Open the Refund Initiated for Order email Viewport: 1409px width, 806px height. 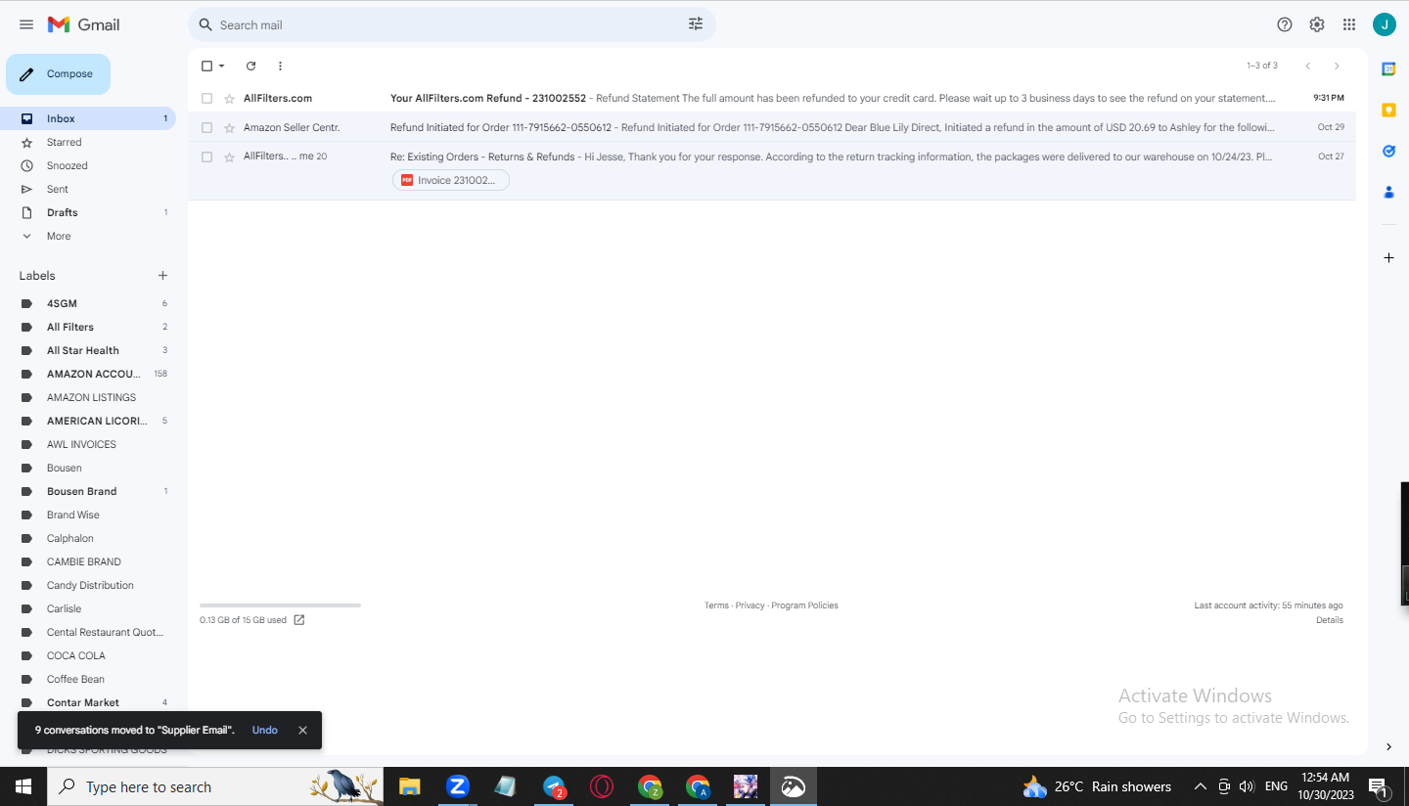tap(772, 127)
